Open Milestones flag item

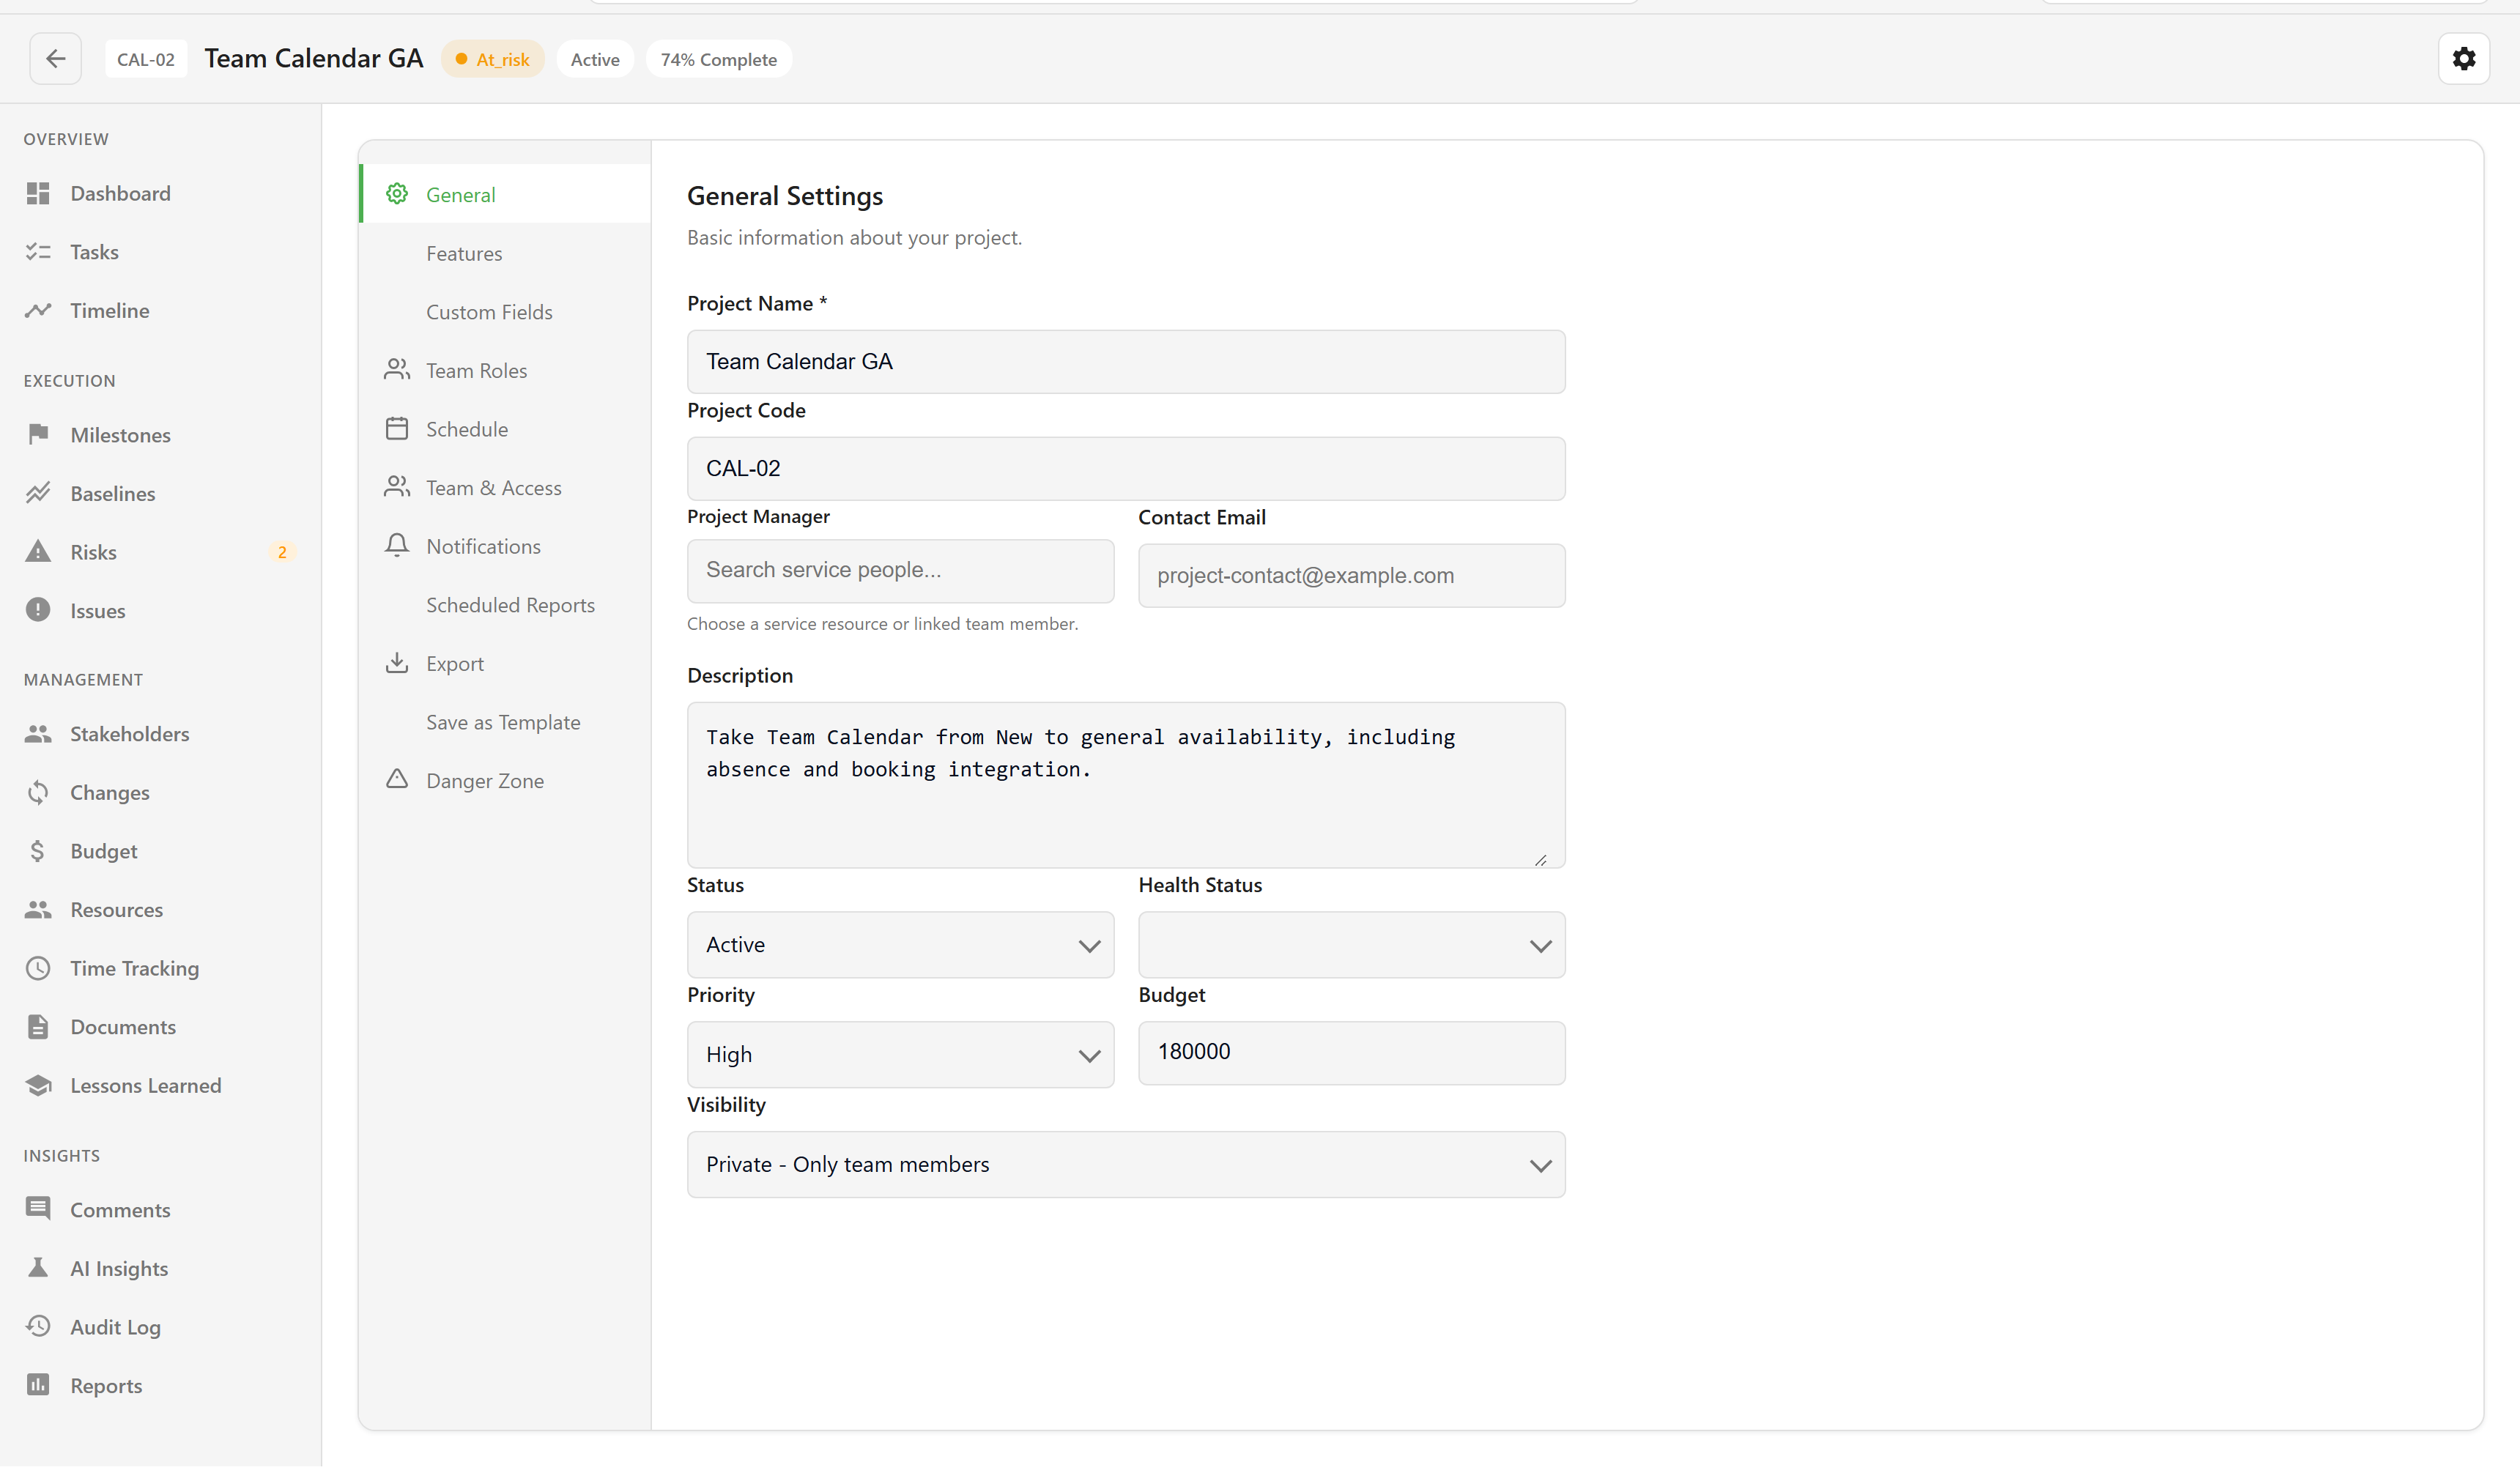pyautogui.click(x=160, y=435)
